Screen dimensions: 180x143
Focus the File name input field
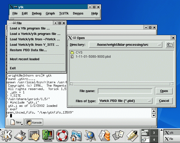pos(125,91)
